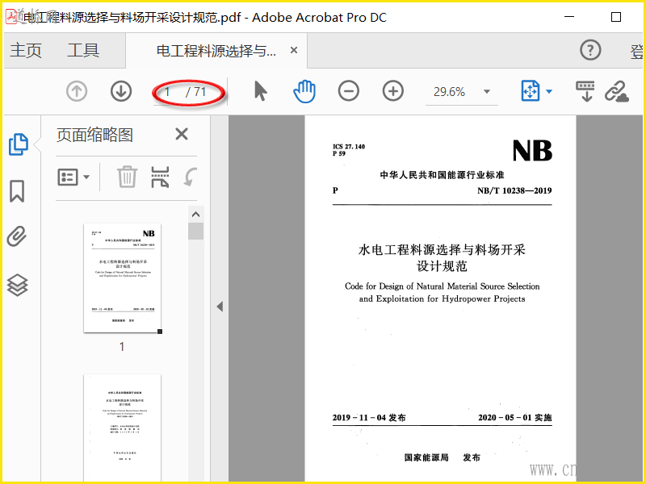Click the 国家能源局 publisher text
The image size is (646, 484).
(x=426, y=457)
